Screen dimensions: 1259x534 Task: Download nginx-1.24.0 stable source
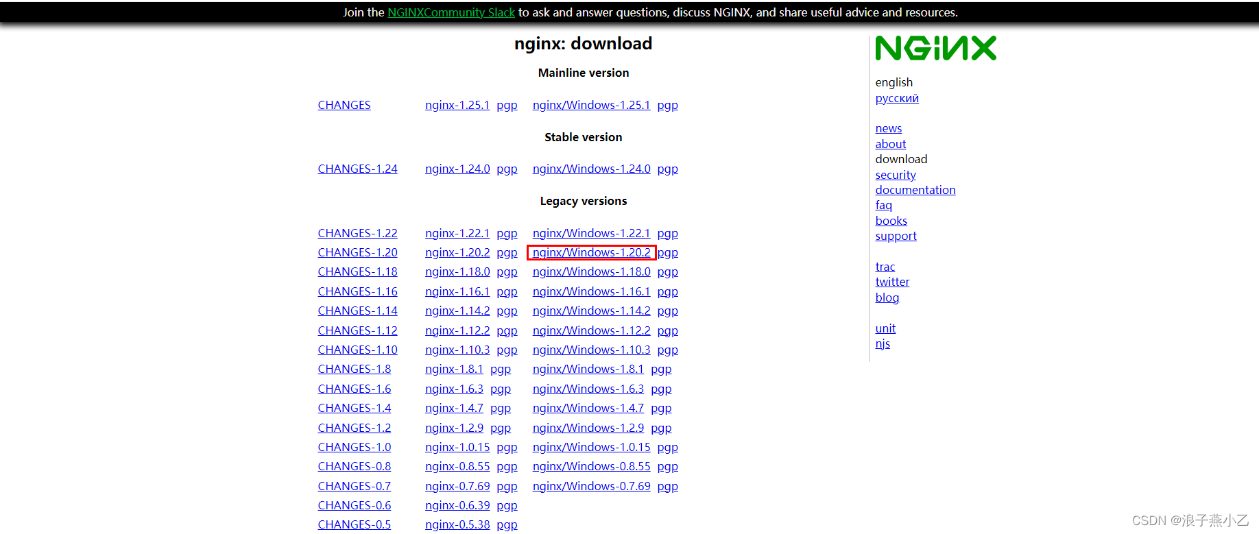457,169
